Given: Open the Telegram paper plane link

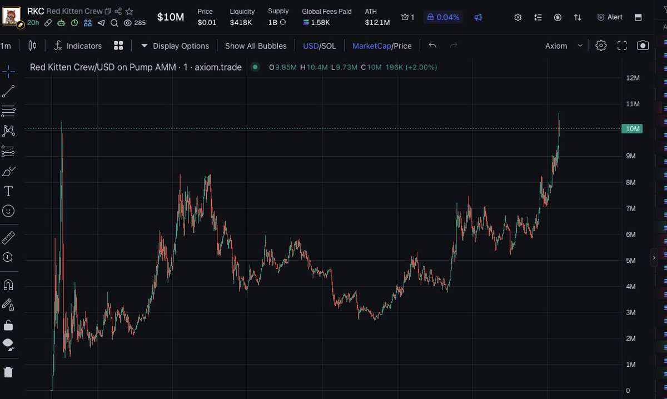Looking at the screenshot, I should (x=101, y=23).
